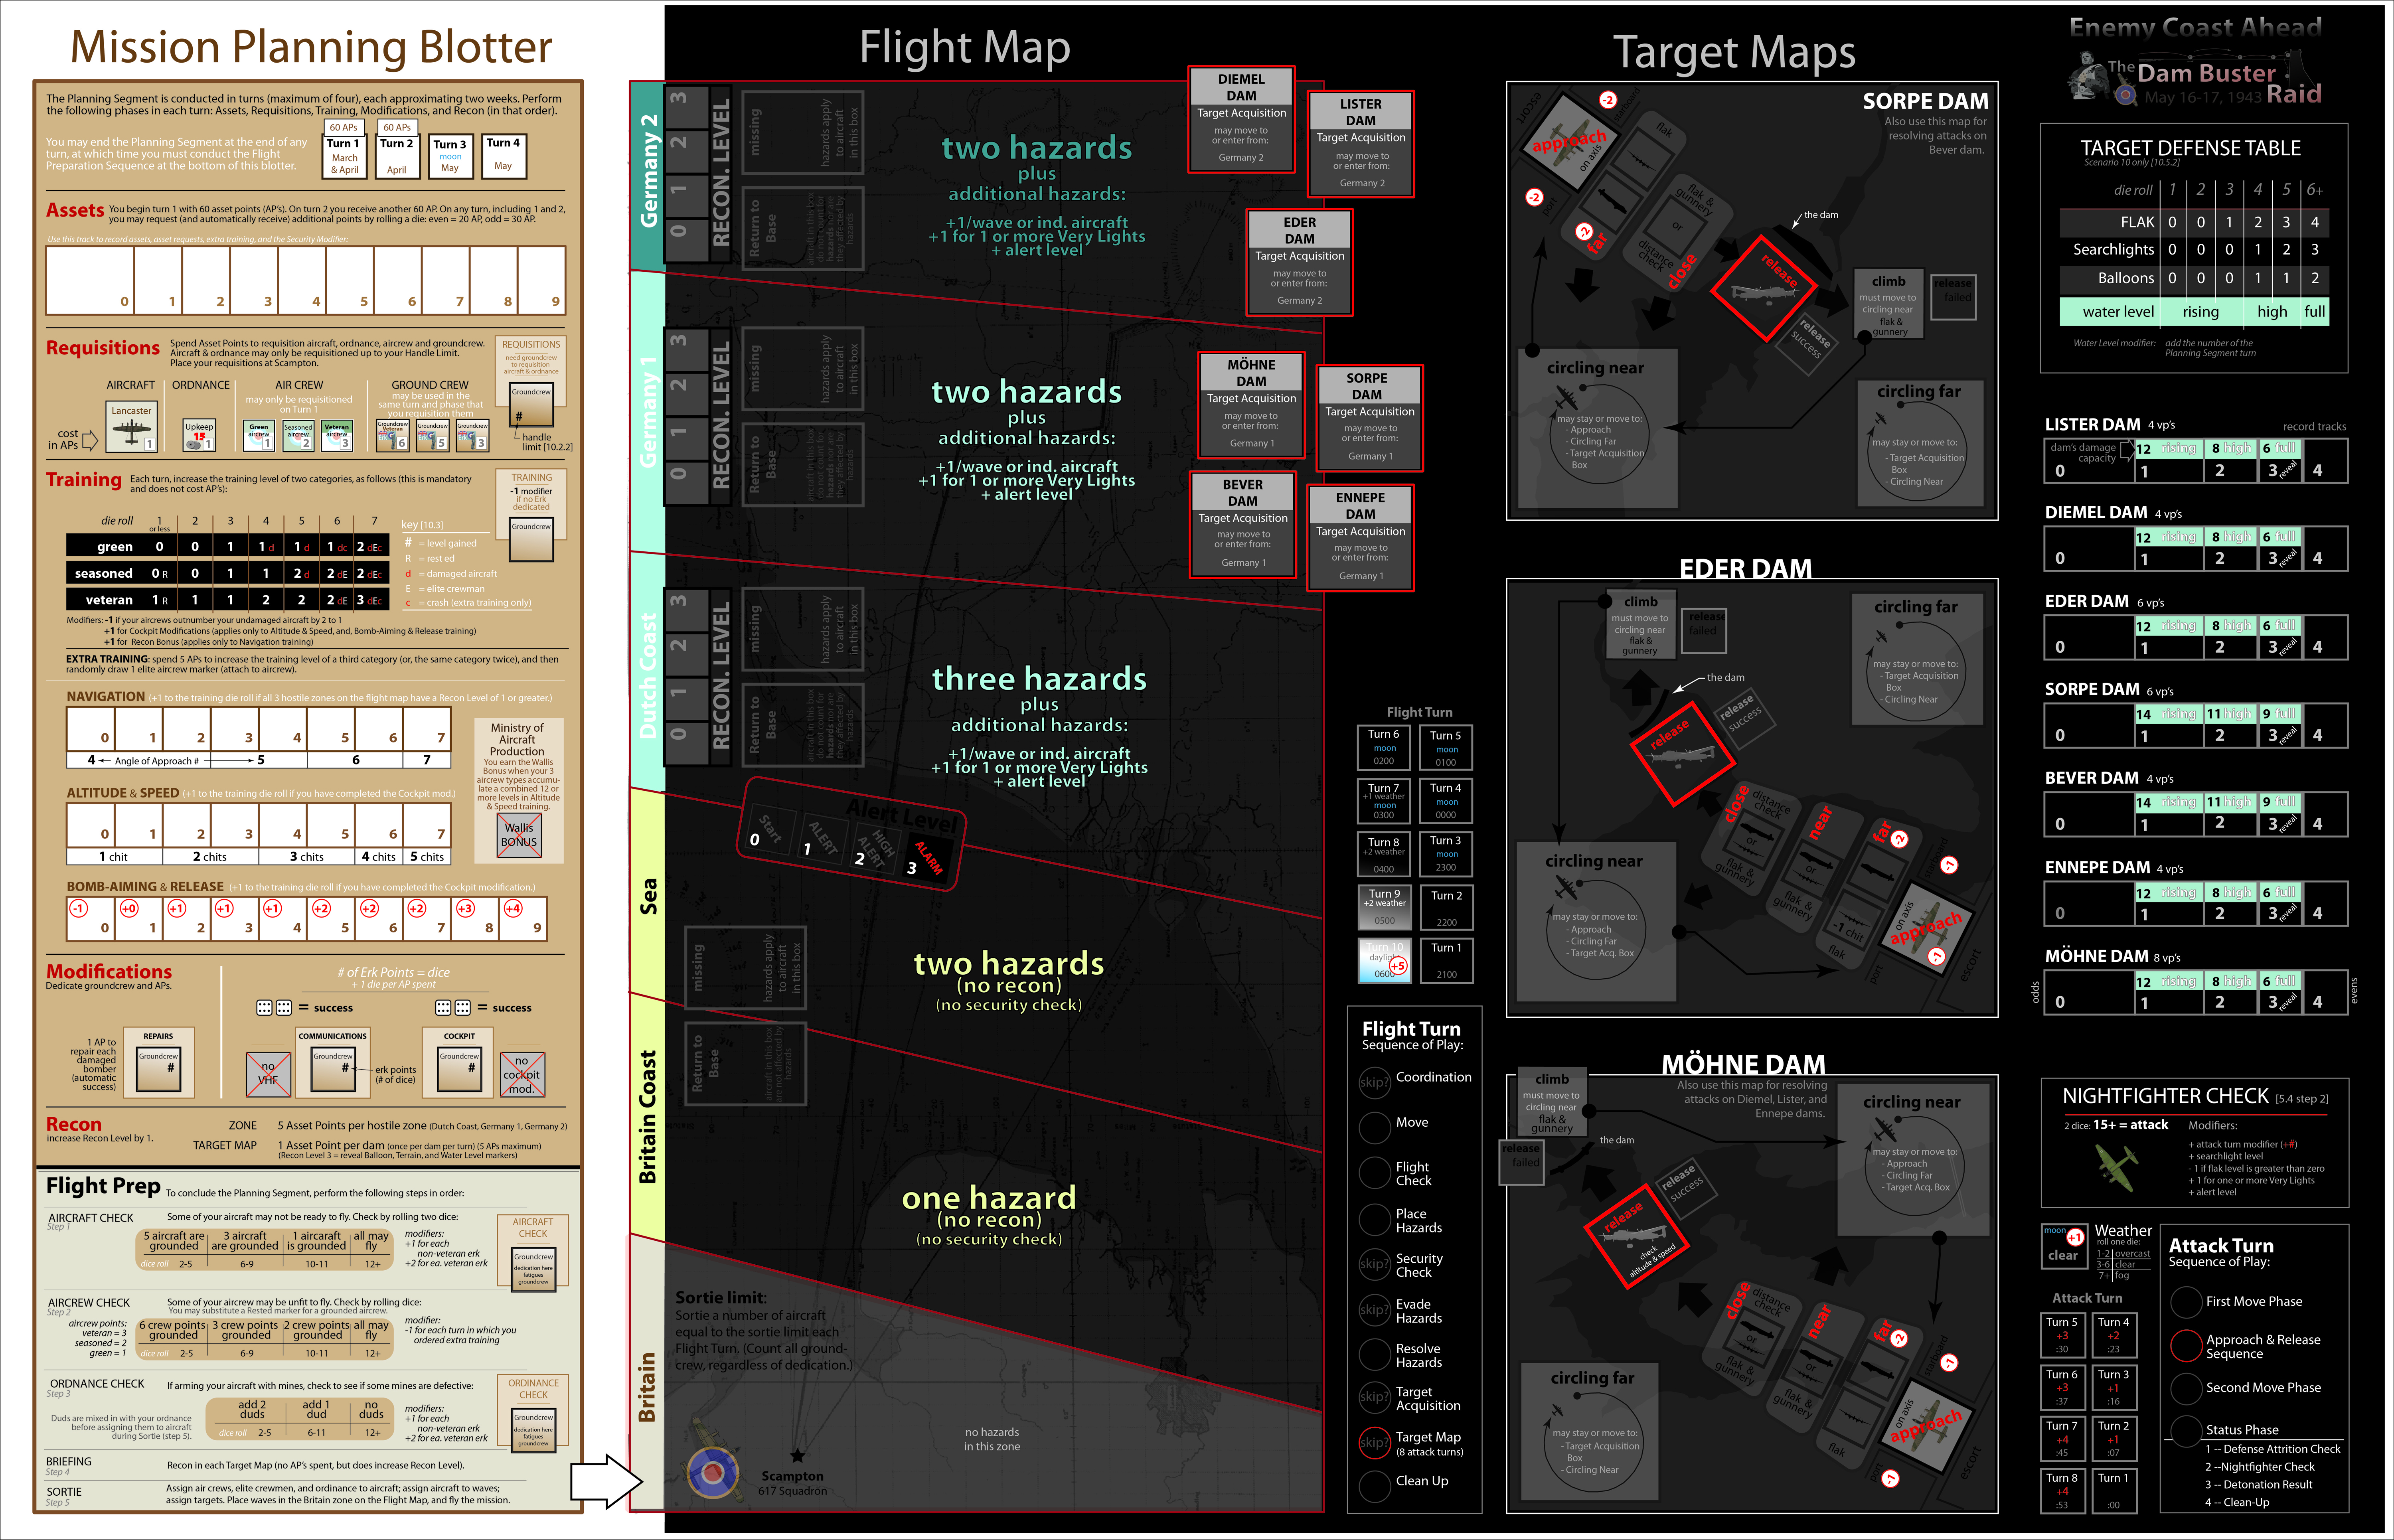Click the Ordnance Check groundcrew box
Viewport: 2394px width, 1540px height.
tap(533, 1430)
